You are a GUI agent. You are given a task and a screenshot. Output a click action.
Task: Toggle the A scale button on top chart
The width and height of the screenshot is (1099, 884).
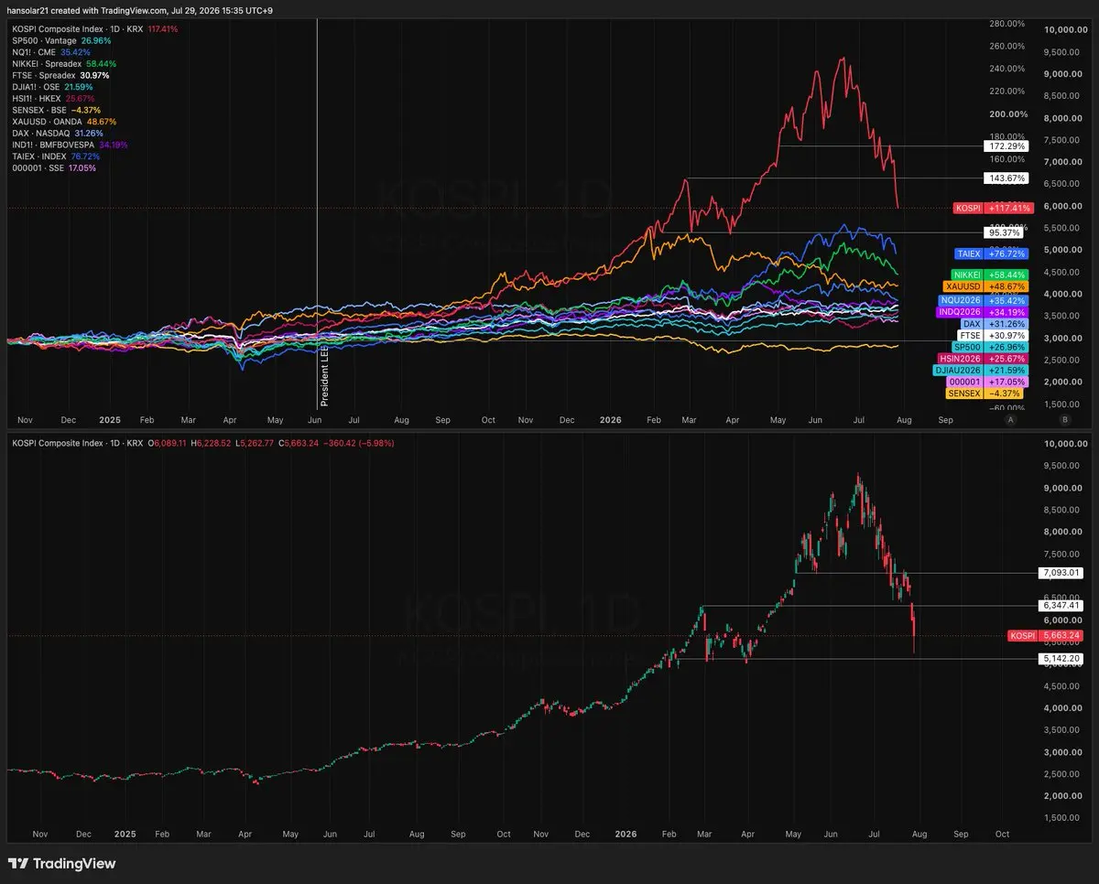pos(1011,419)
